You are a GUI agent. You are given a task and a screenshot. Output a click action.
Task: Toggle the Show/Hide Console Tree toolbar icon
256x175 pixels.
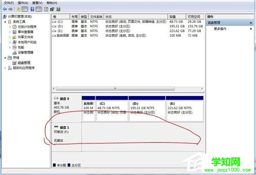click(25, 9)
